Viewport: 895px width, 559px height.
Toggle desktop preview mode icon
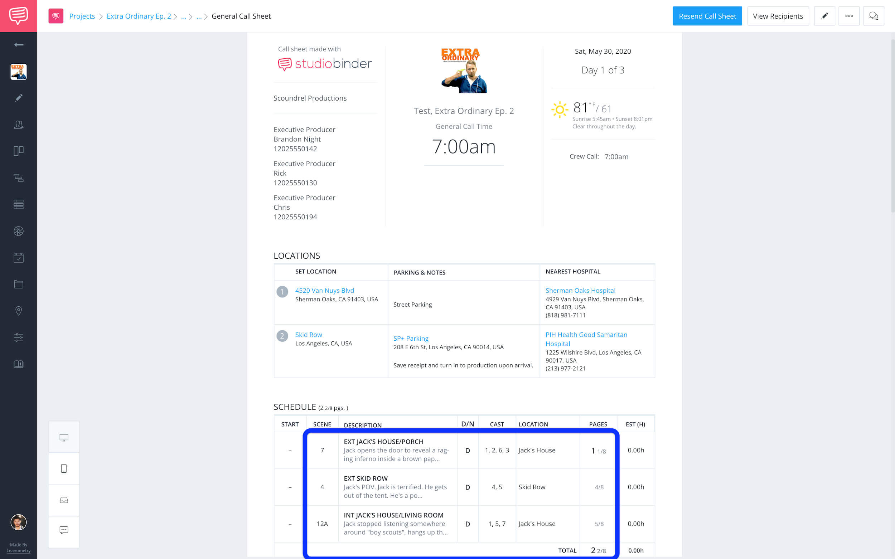(63, 438)
